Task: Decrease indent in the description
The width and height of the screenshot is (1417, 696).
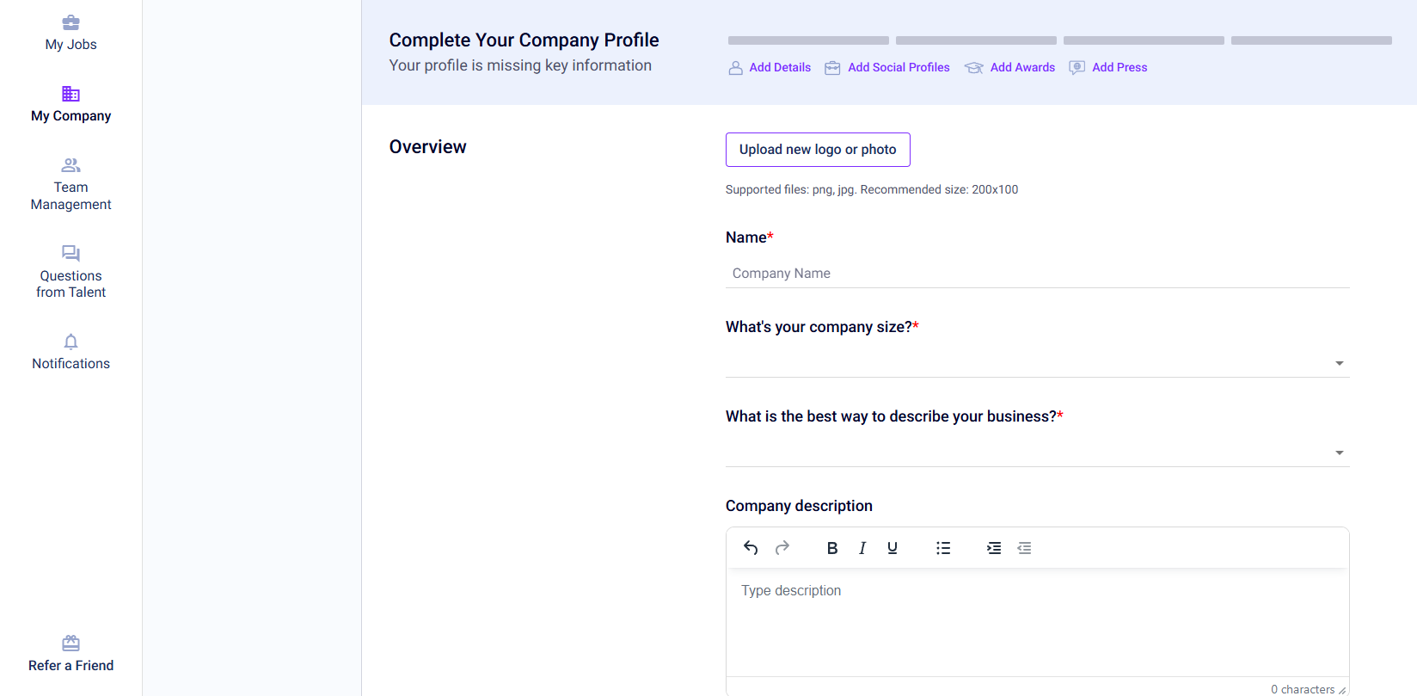Action: coord(1024,548)
